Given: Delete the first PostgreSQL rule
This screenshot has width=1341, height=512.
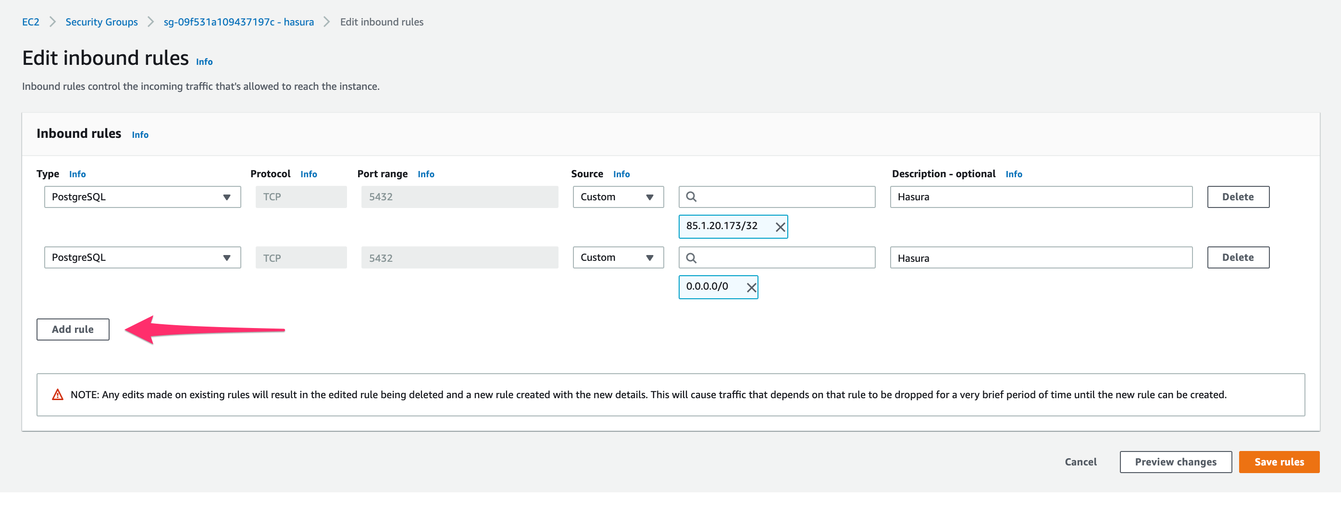Looking at the screenshot, I should coord(1238,197).
